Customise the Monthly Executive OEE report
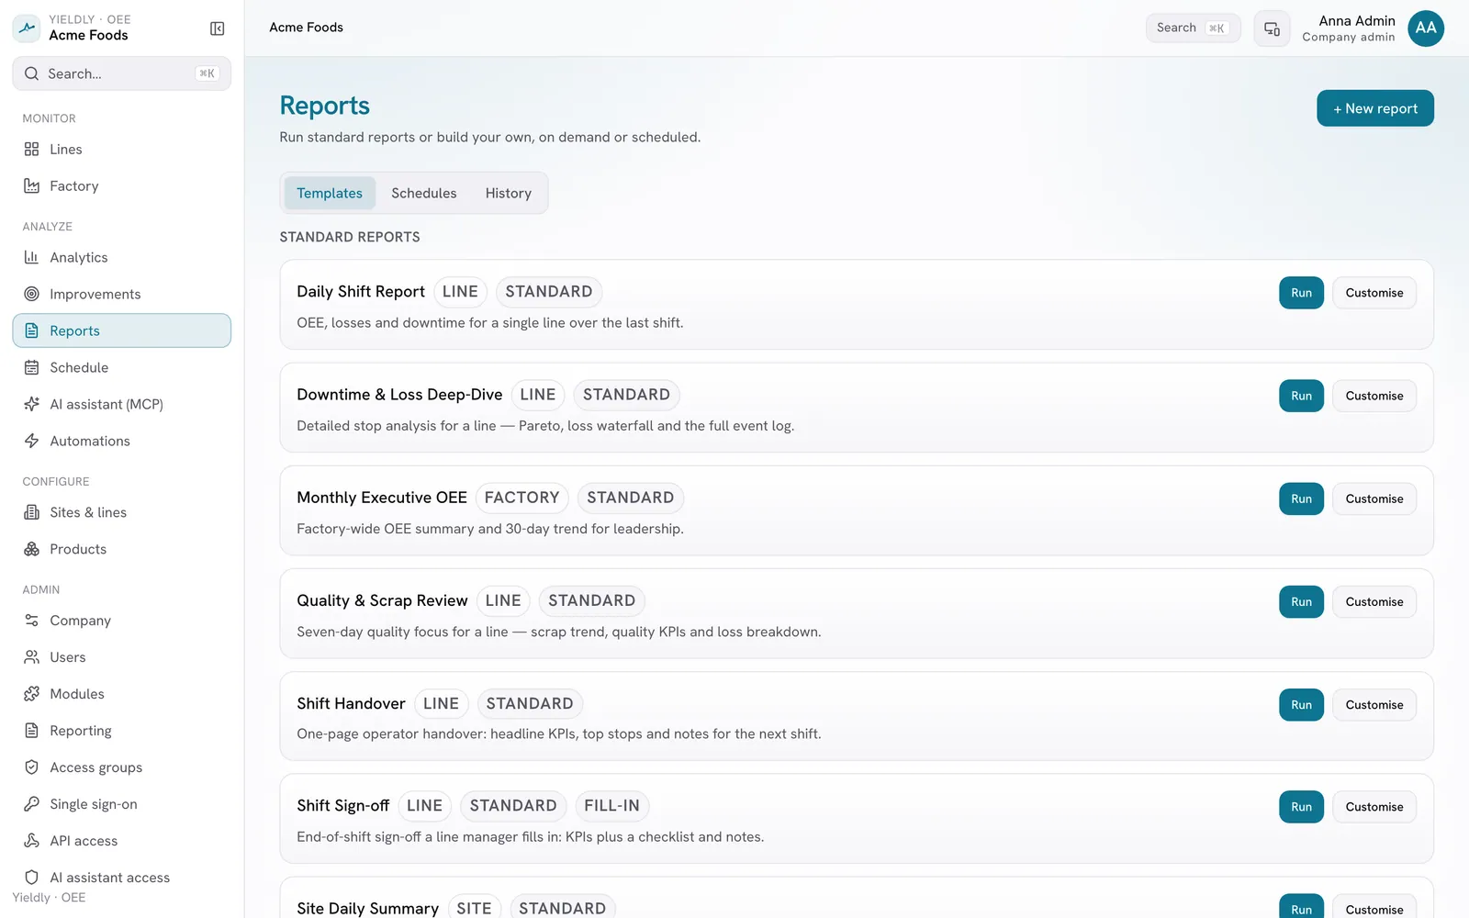 tap(1374, 498)
